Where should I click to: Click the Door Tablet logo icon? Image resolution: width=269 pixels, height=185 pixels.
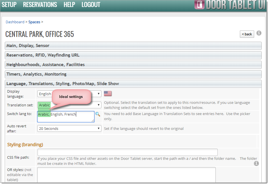[199, 4]
